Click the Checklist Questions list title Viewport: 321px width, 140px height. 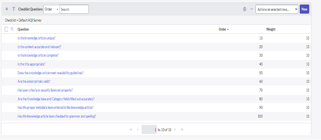[31, 9]
